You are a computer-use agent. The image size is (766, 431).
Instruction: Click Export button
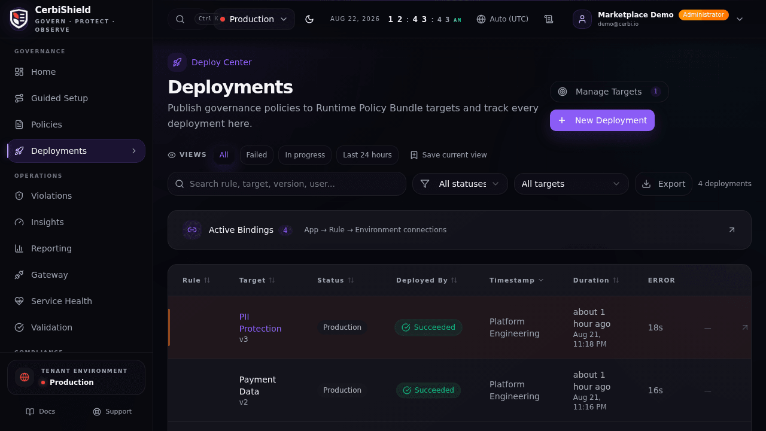(664, 184)
